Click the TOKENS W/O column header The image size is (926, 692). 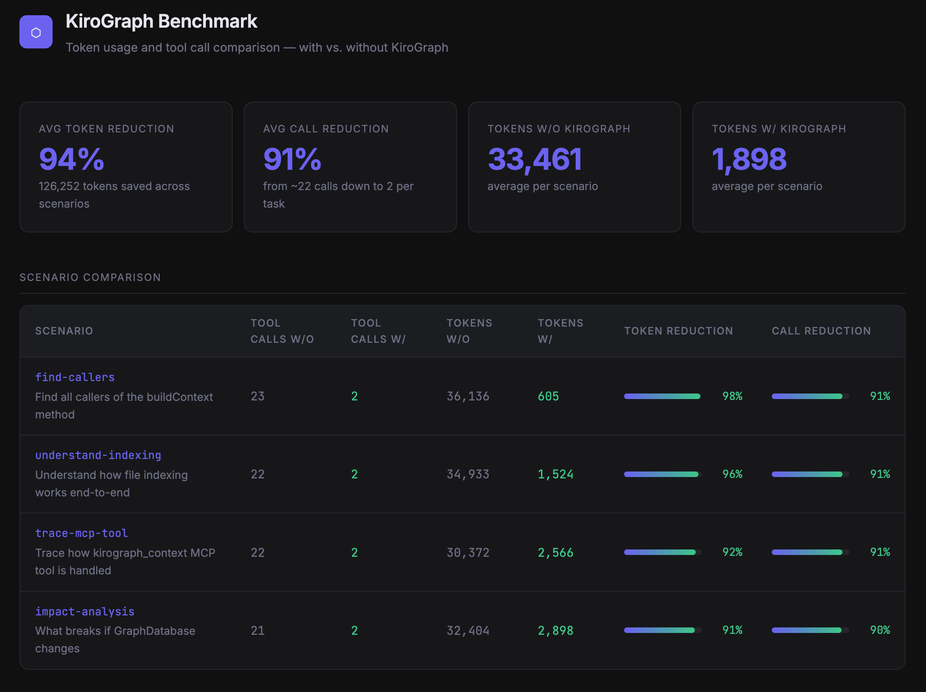(x=469, y=331)
